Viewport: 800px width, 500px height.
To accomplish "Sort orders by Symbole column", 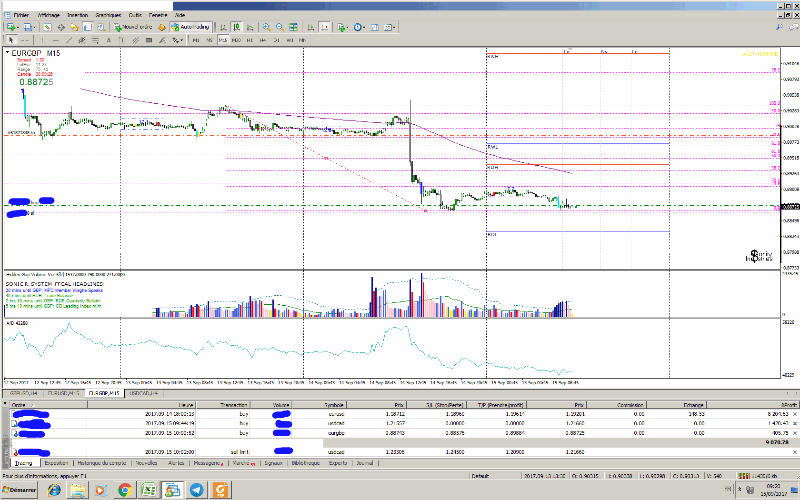I will [319, 405].
